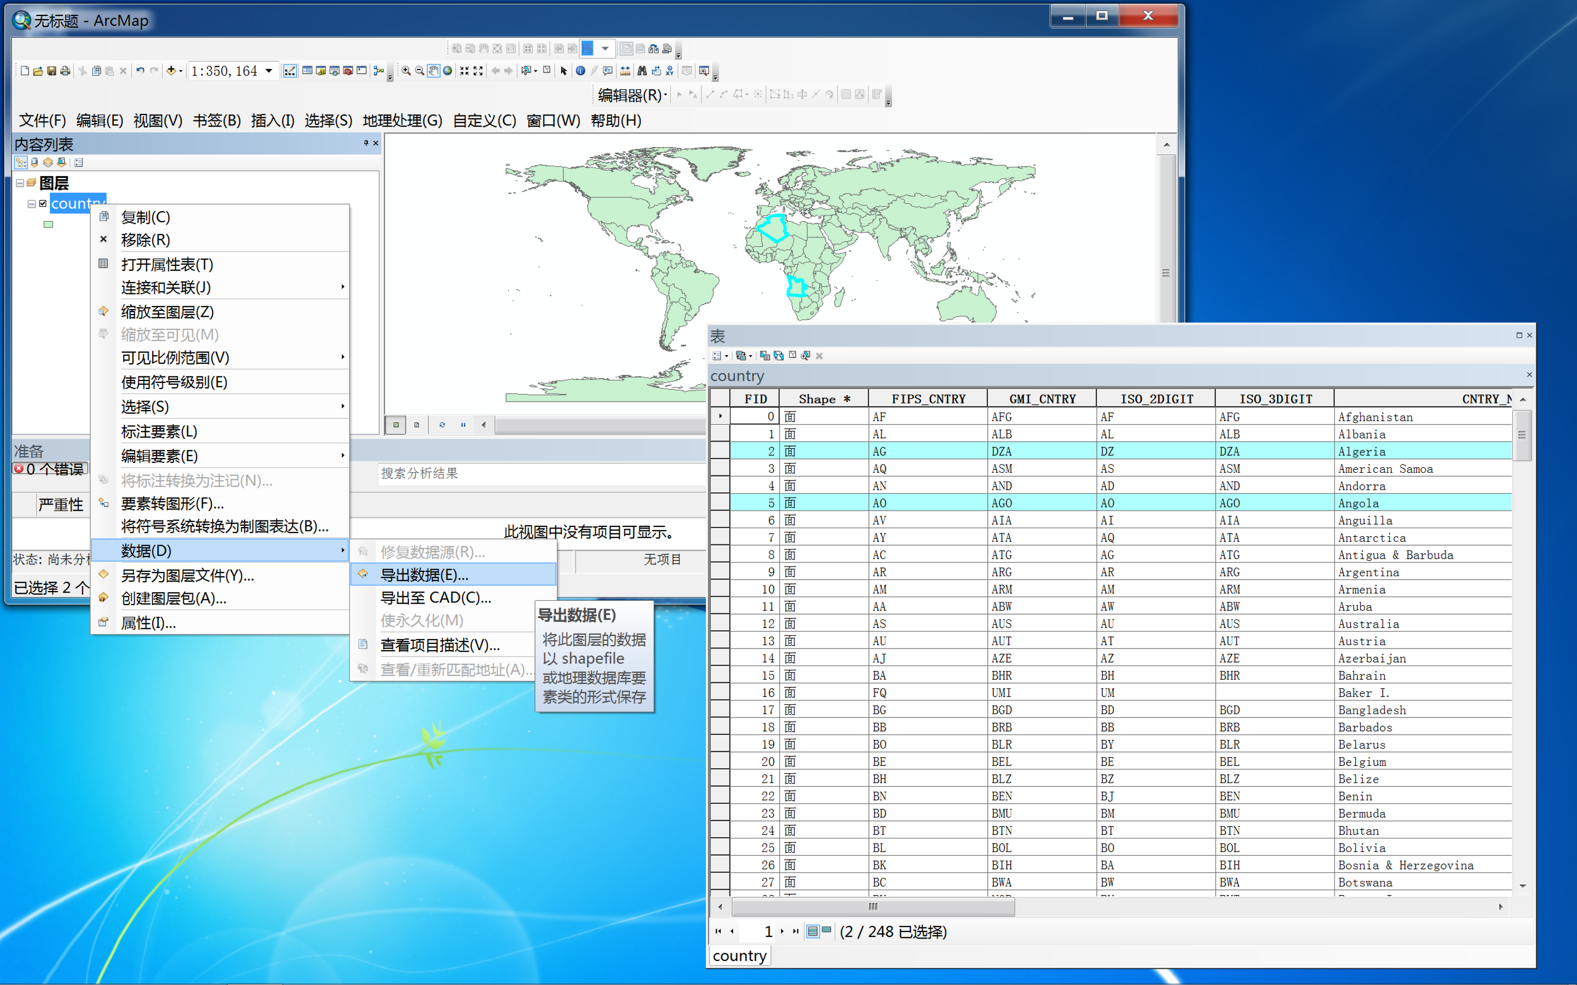Select the Identify tool icon

point(580,71)
